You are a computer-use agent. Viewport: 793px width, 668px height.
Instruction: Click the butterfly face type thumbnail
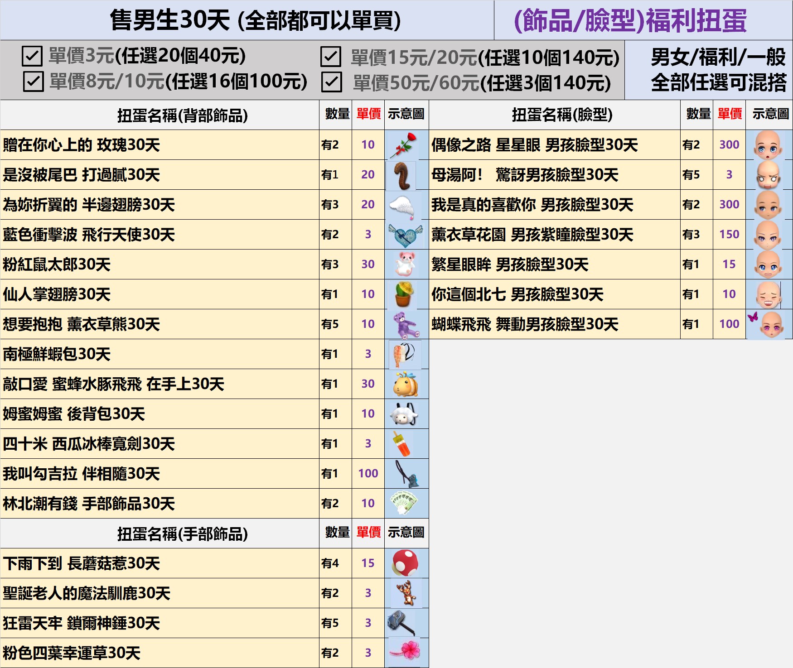[768, 324]
